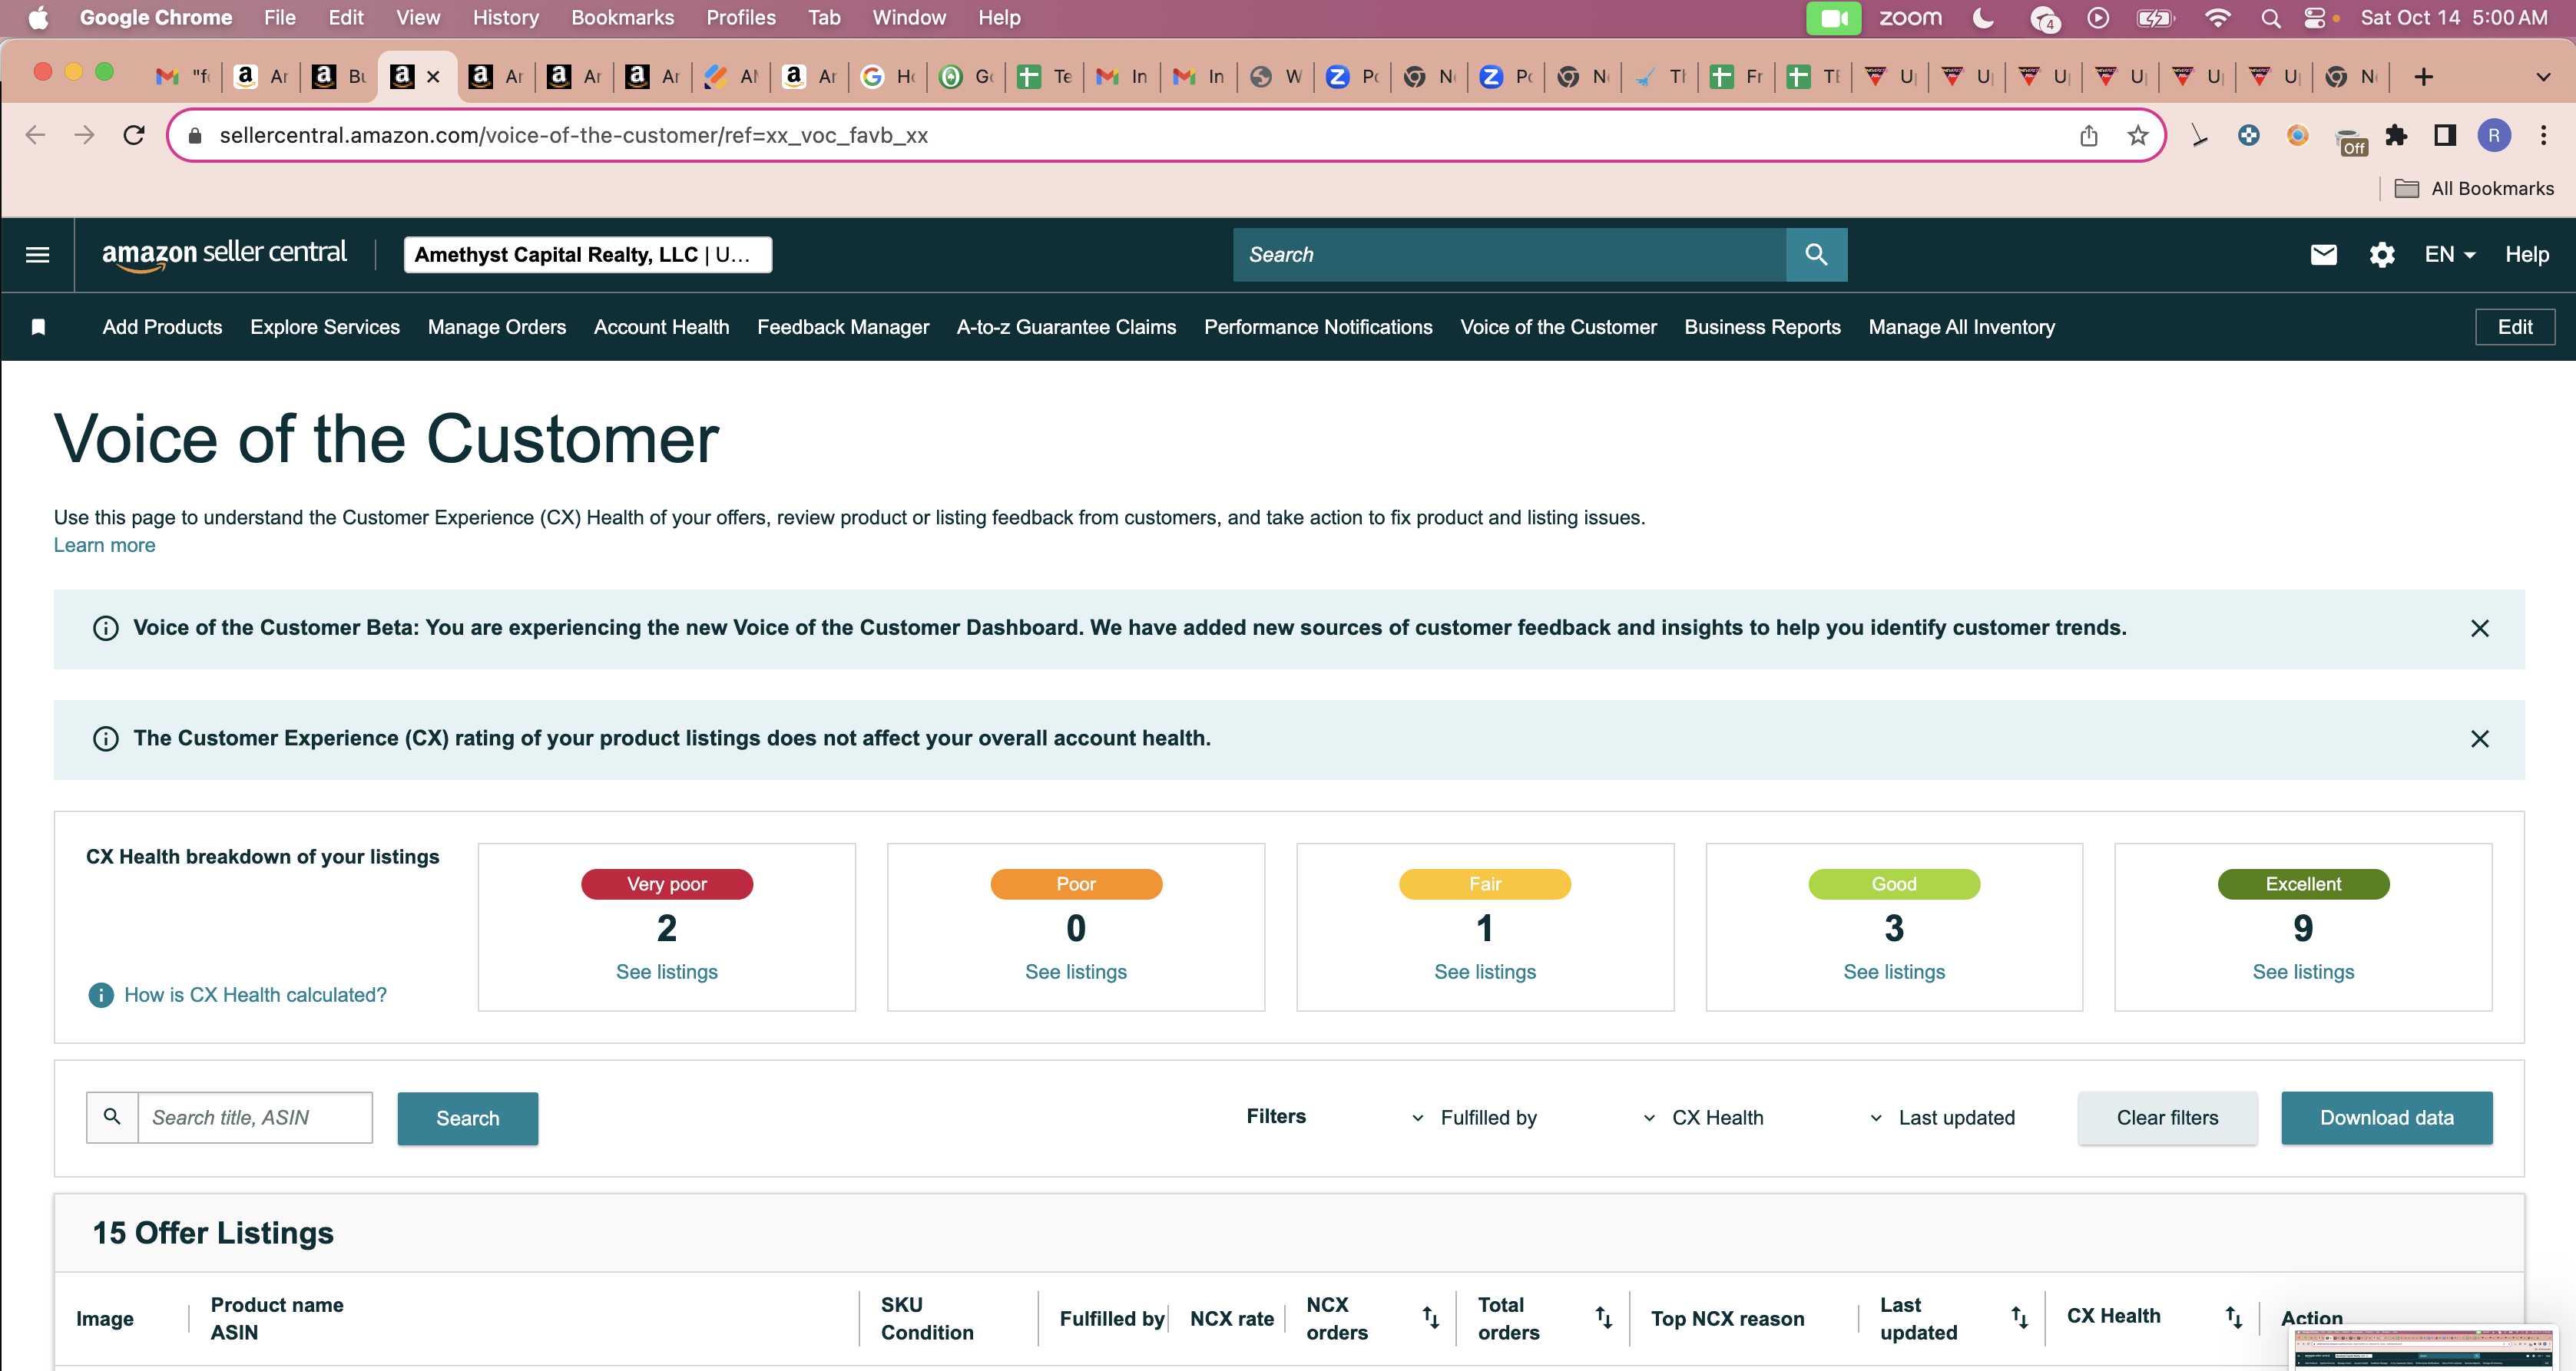Focus the Seller Central header Search box
This screenshot has height=1371, width=2576.
tap(1509, 255)
